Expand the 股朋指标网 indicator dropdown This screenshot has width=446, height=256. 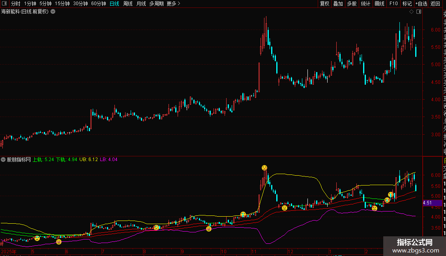coord(3,160)
